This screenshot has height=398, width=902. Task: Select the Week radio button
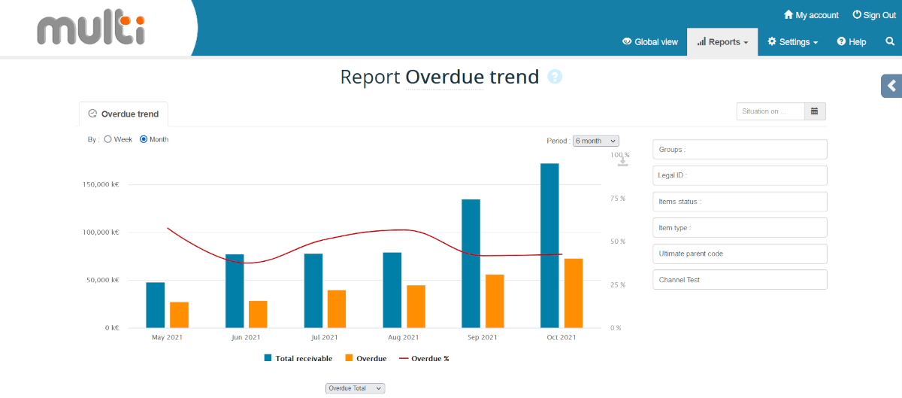coord(108,139)
